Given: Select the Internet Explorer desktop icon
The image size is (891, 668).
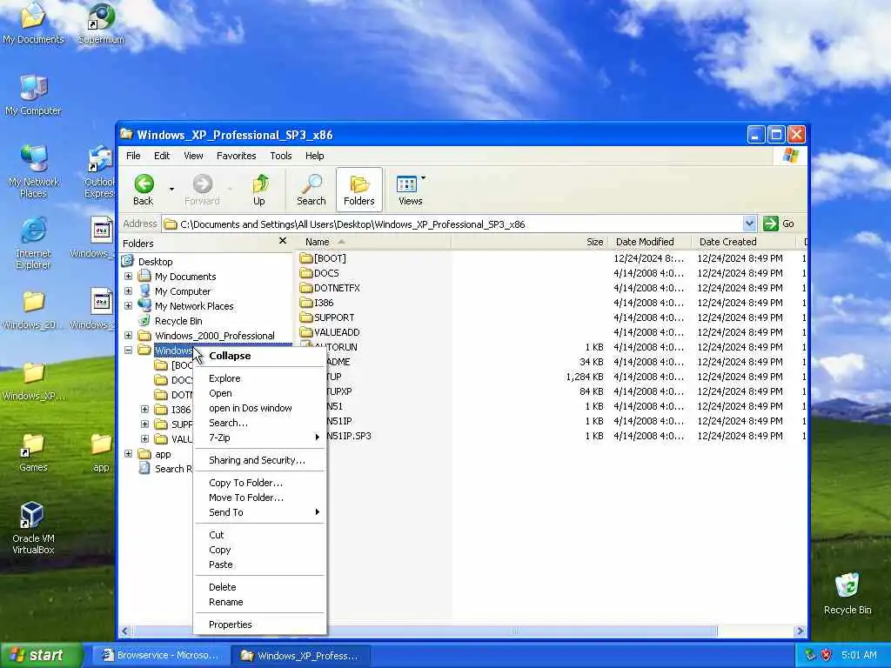Looking at the screenshot, I should 33,244.
